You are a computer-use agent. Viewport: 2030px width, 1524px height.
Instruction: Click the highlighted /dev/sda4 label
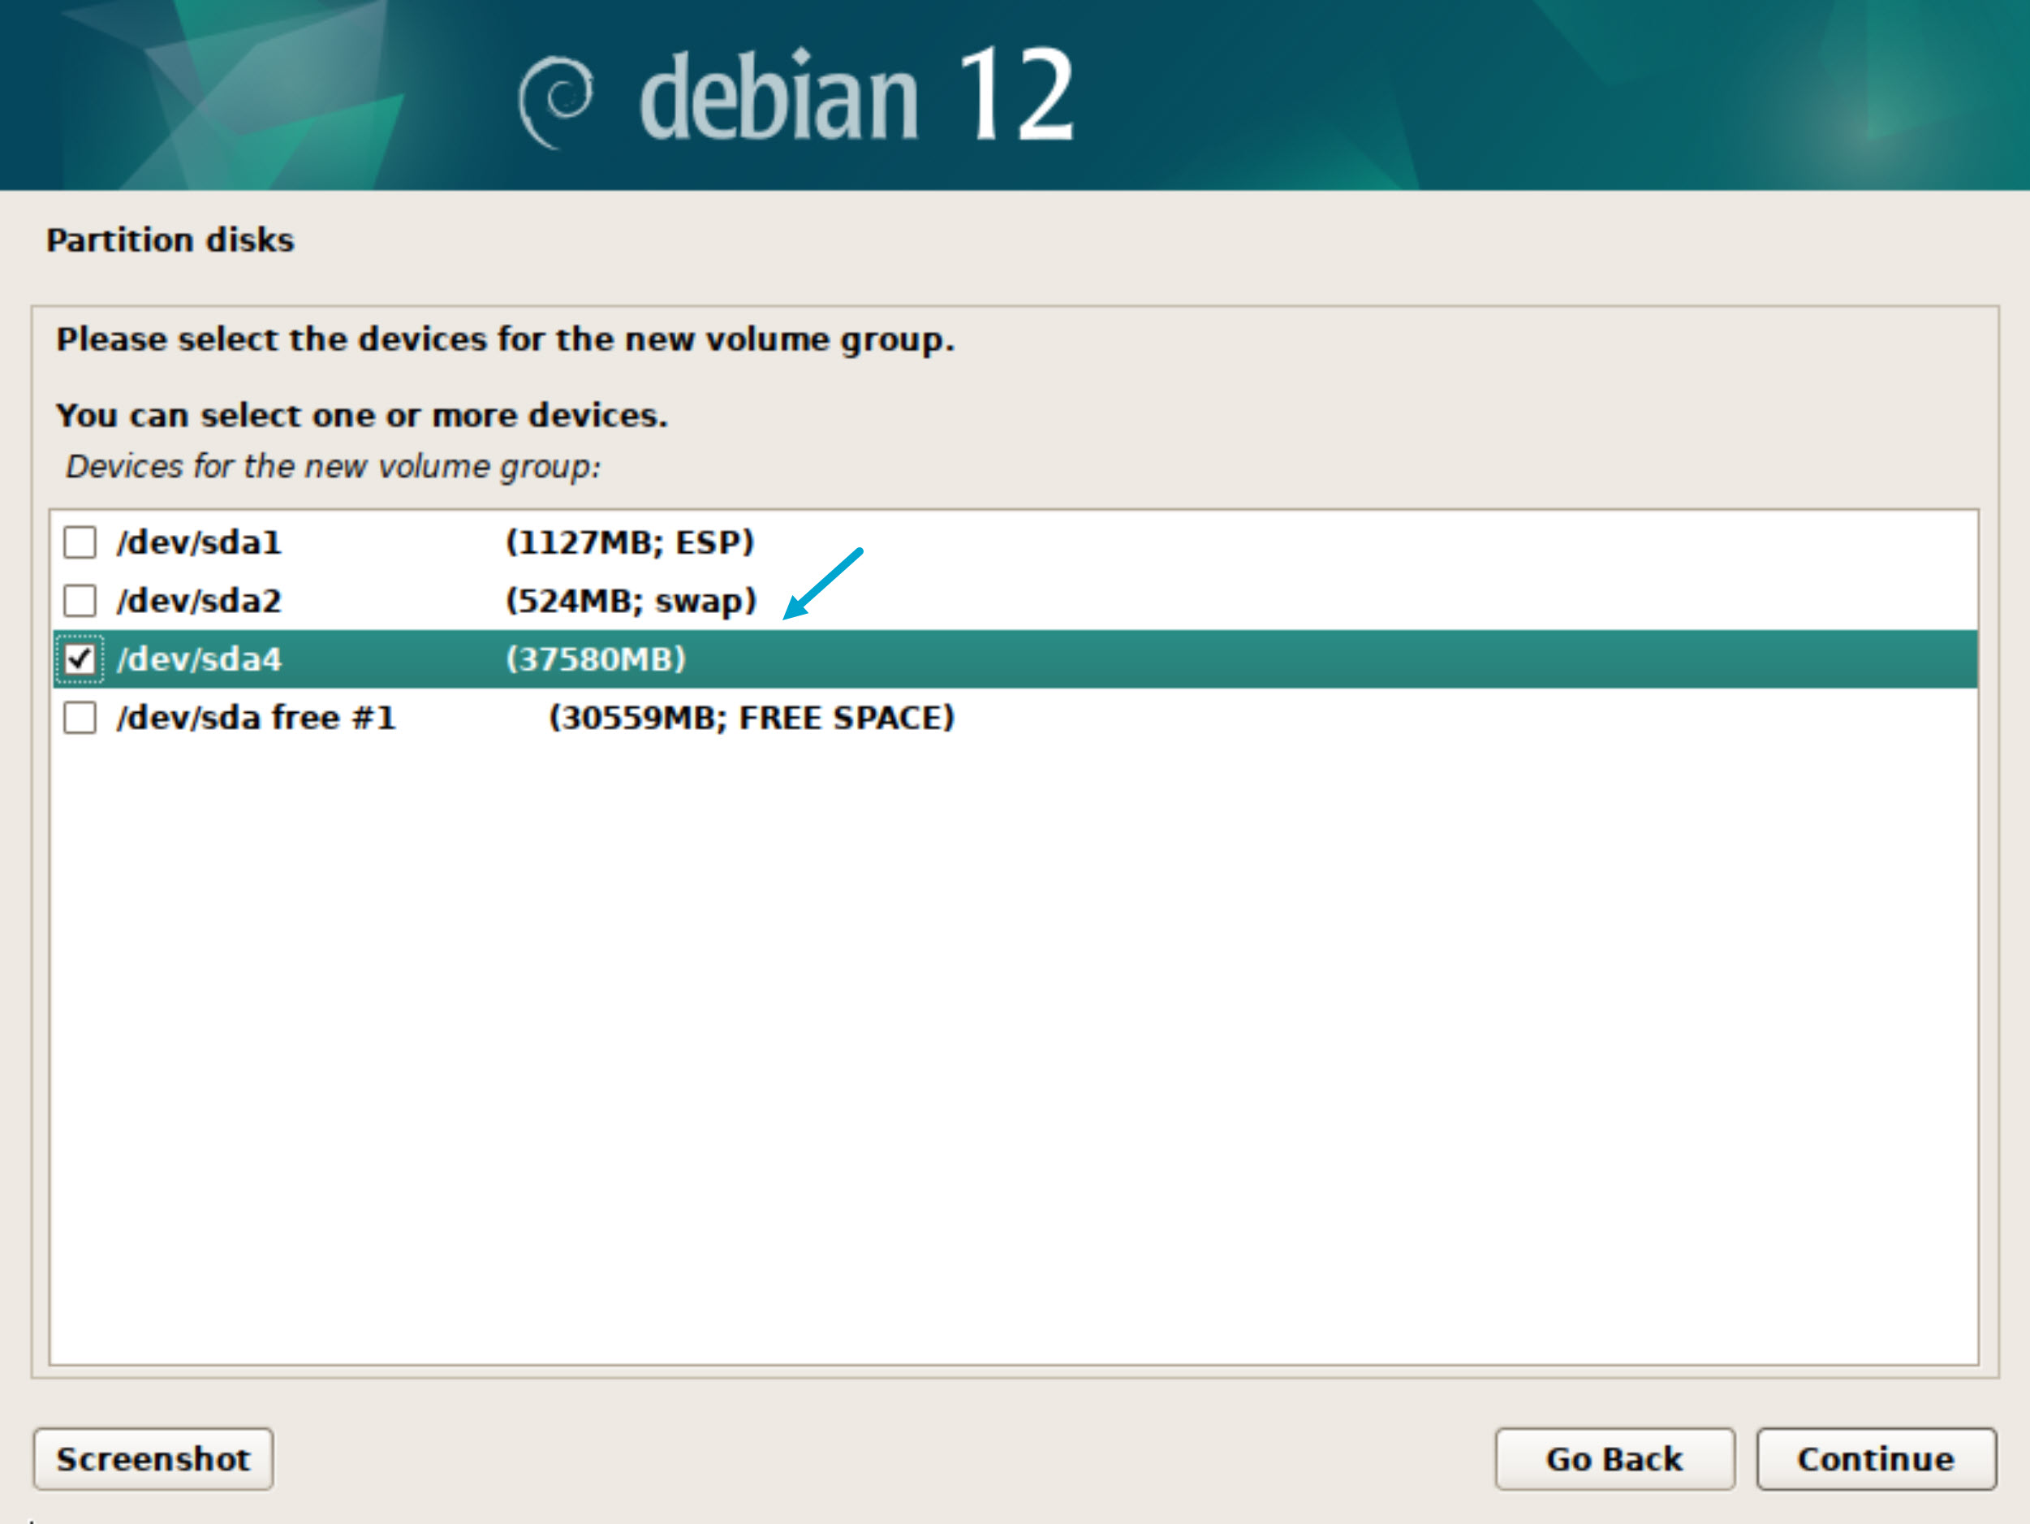coord(198,658)
